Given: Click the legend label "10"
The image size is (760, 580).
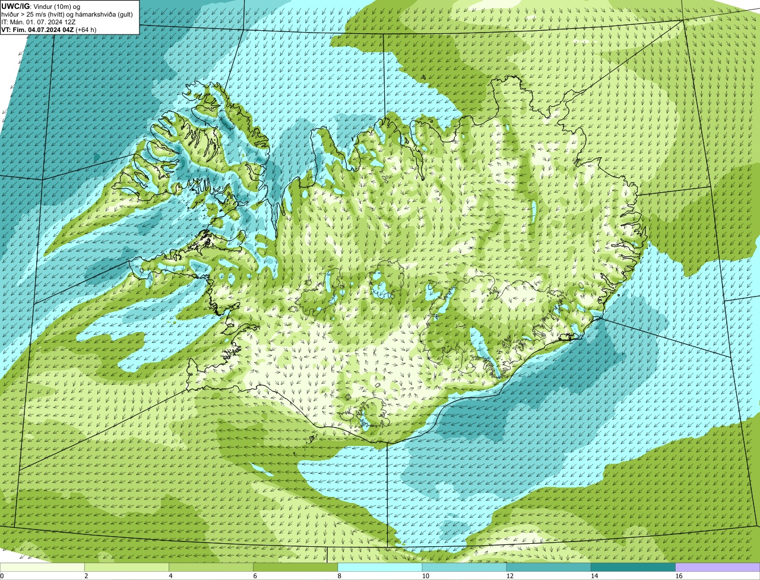Looking at the screenshot, I should 426,576.
